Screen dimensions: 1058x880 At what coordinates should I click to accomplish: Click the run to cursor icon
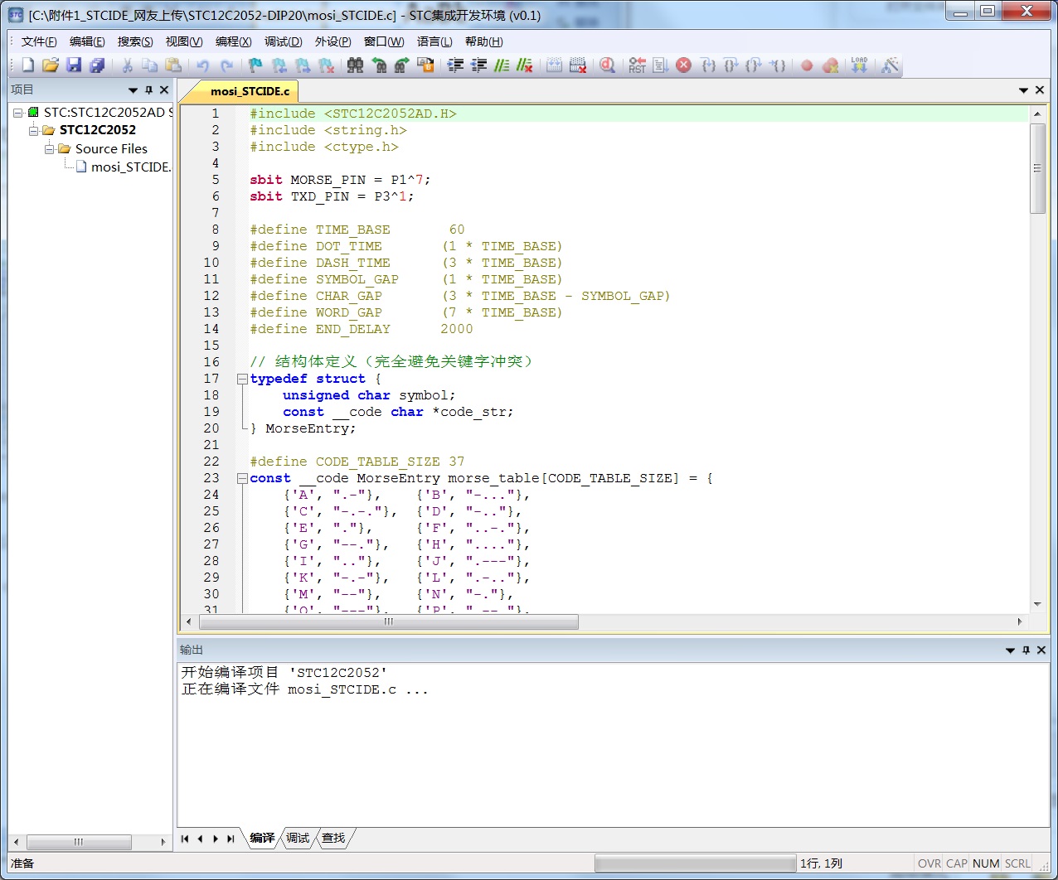[x=777, y=65]
